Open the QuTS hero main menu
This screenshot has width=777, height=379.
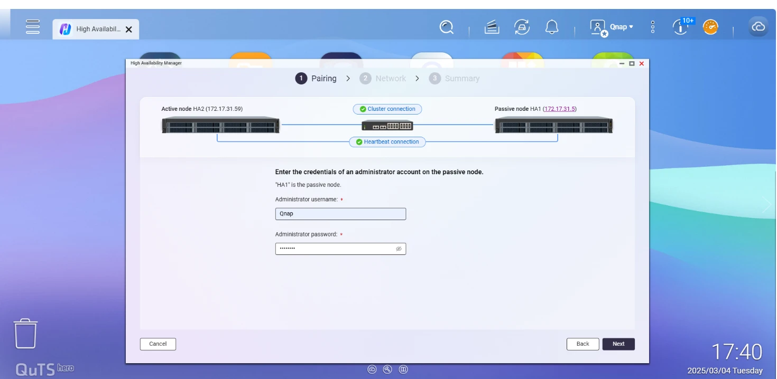(33, 27)
